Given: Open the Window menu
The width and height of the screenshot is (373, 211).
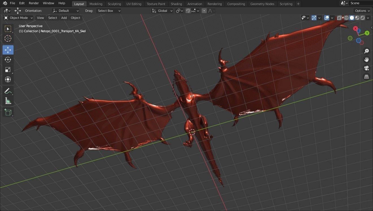Looking at the screenshot, I should click(49, 3).
